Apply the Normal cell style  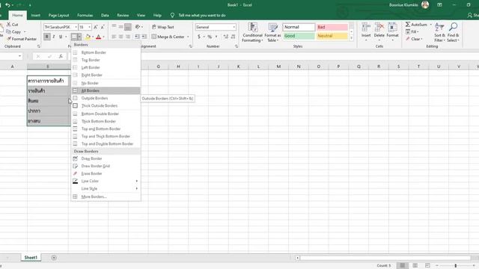[299, 27]
